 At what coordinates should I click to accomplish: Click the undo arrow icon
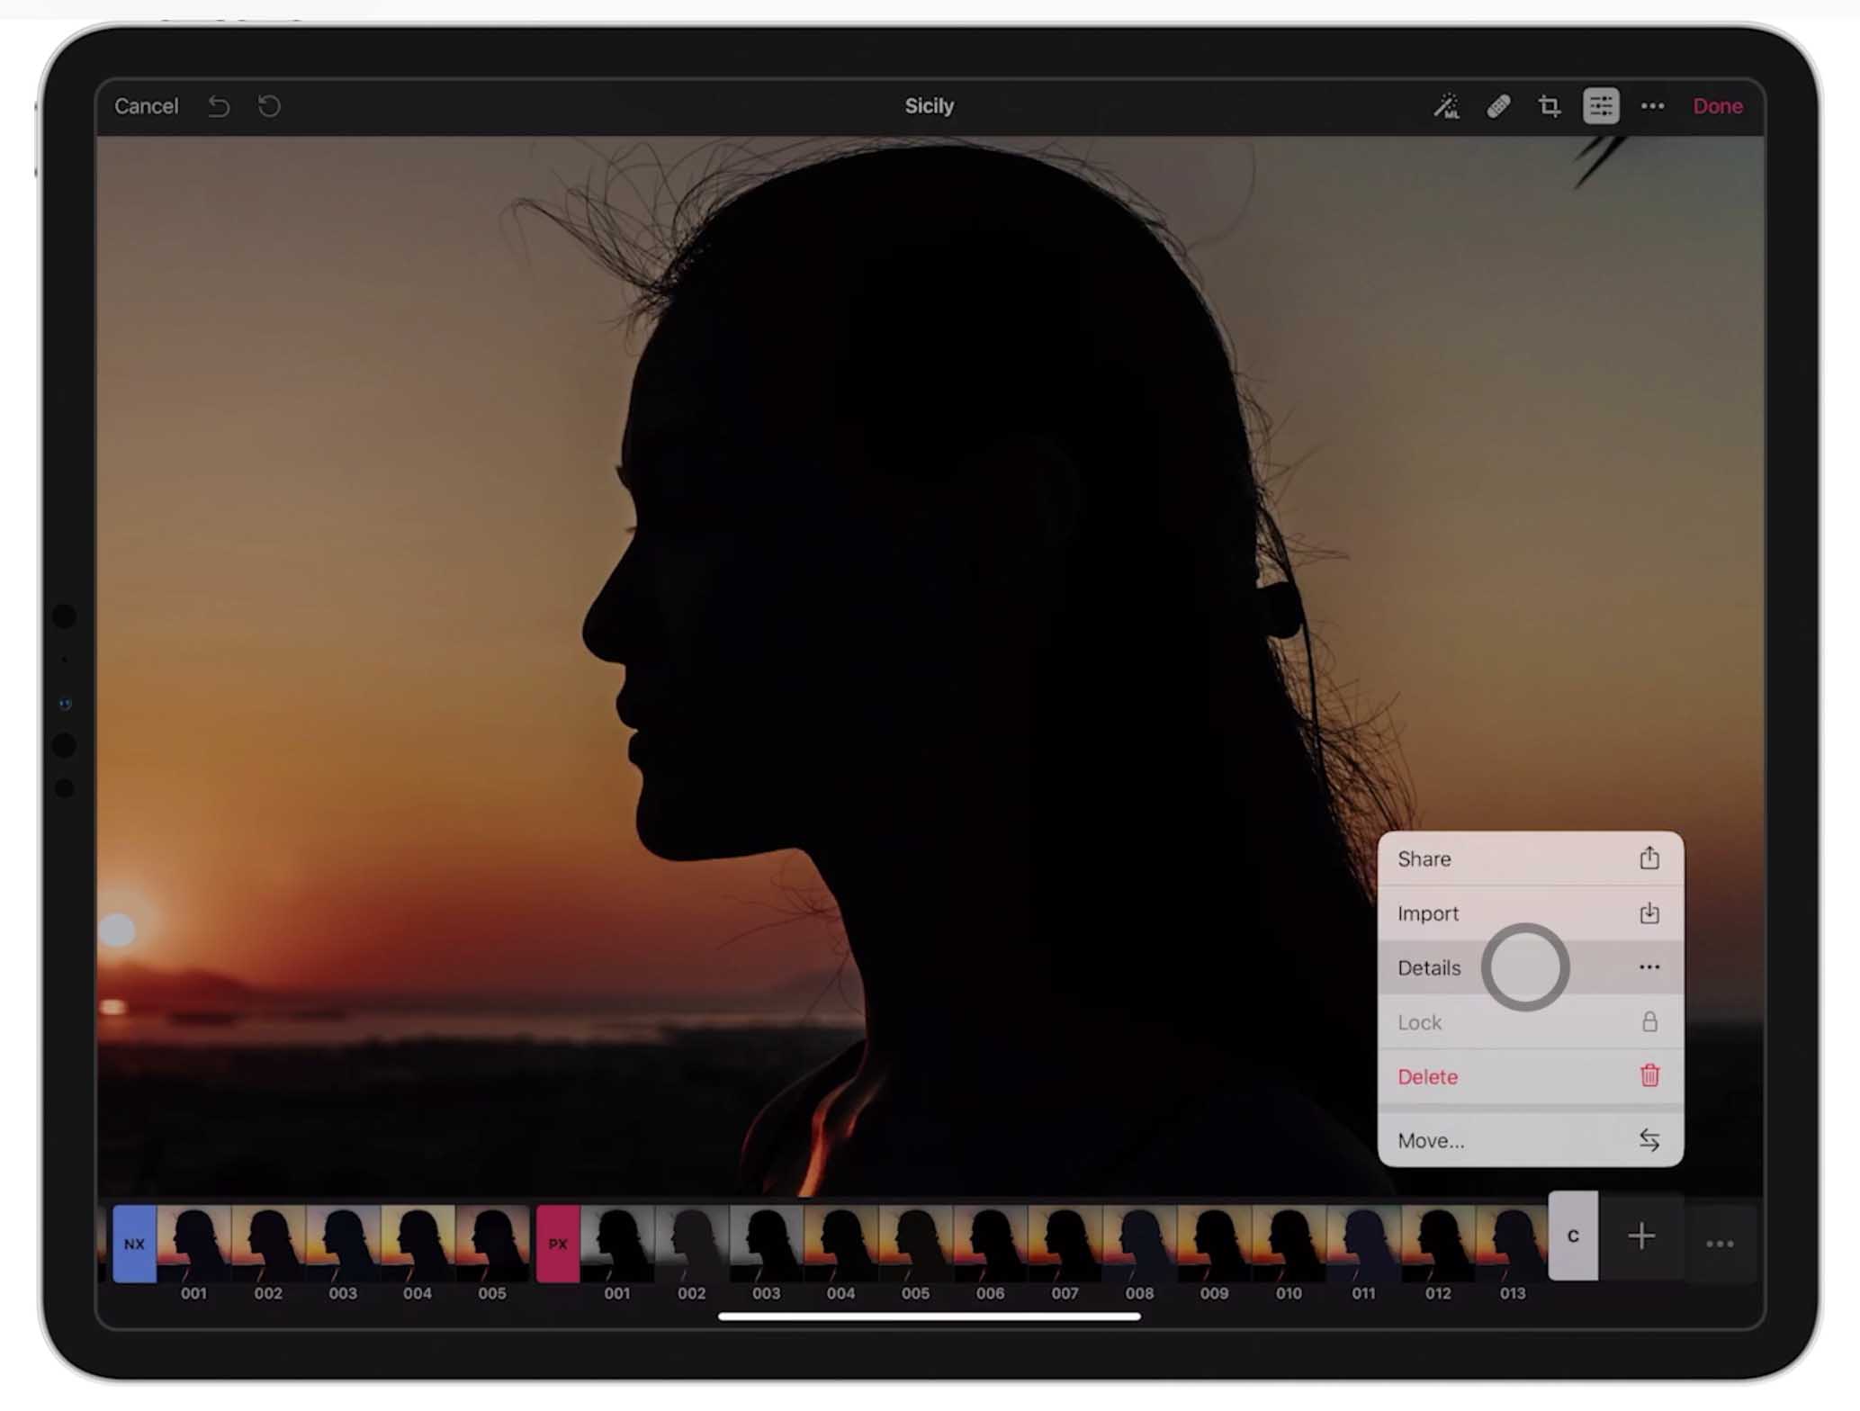[219, 106]
